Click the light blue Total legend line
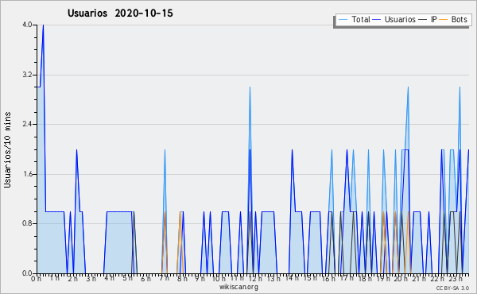This screenshot has height=294, width=477. (343, 20)
